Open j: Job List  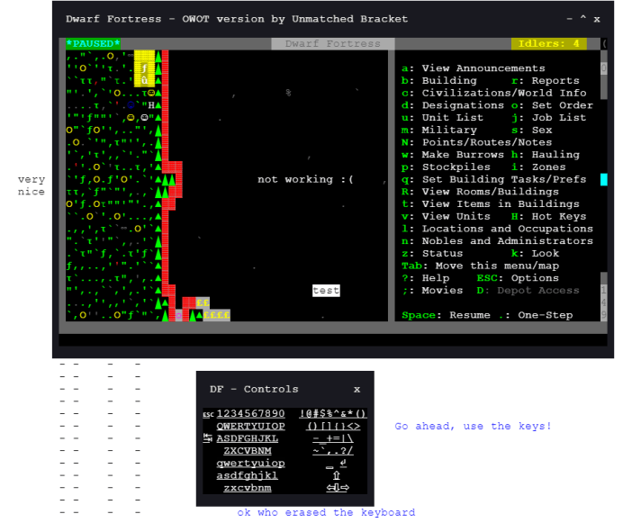(x=548, y=118)
